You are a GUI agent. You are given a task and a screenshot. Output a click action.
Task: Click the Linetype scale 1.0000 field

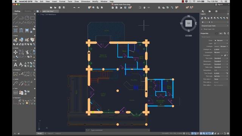(x=221, y=49)
